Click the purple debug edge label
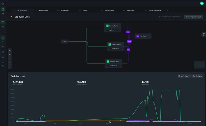The image size is (206, 126). click(129, 41)
